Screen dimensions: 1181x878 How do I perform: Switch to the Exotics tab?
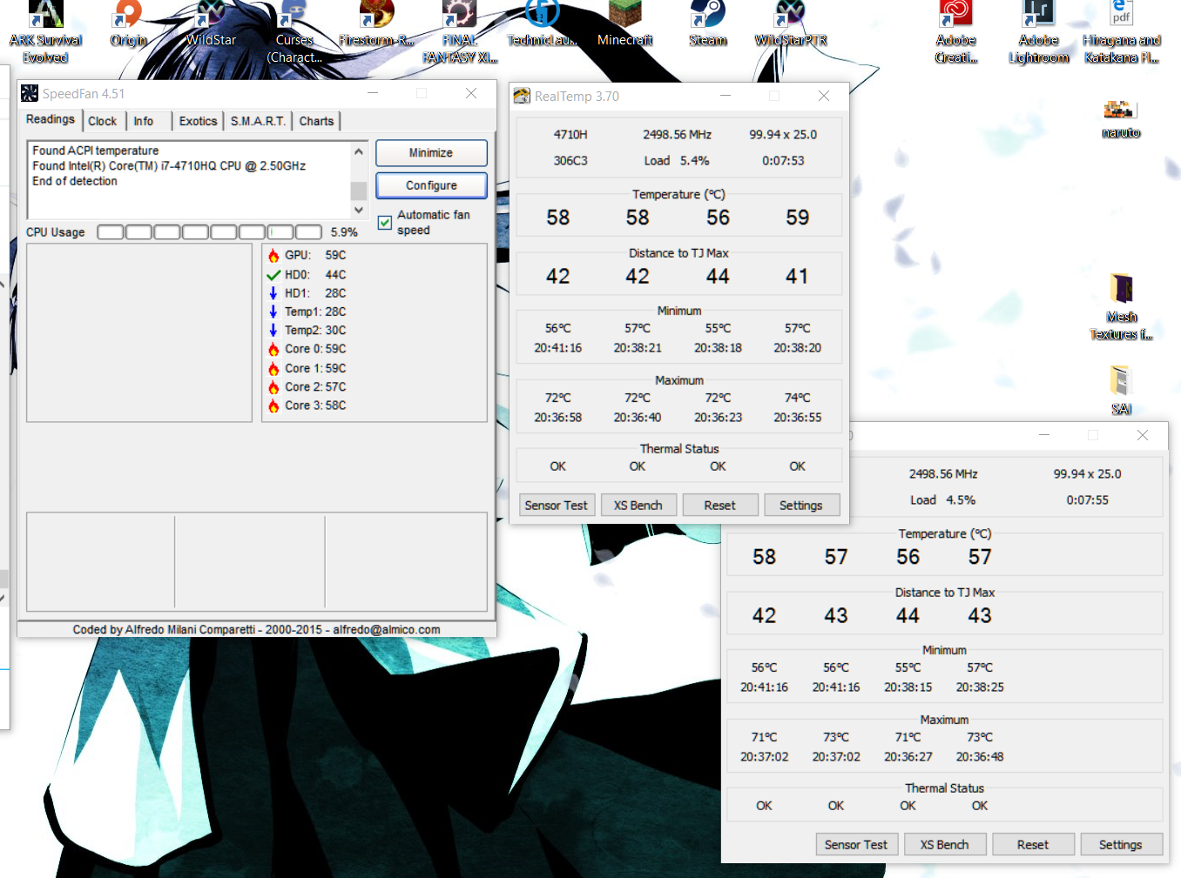[199, 121]
